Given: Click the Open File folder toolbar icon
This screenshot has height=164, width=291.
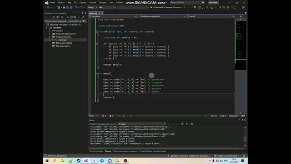Looking at the screenshot, I should point(64,7).
